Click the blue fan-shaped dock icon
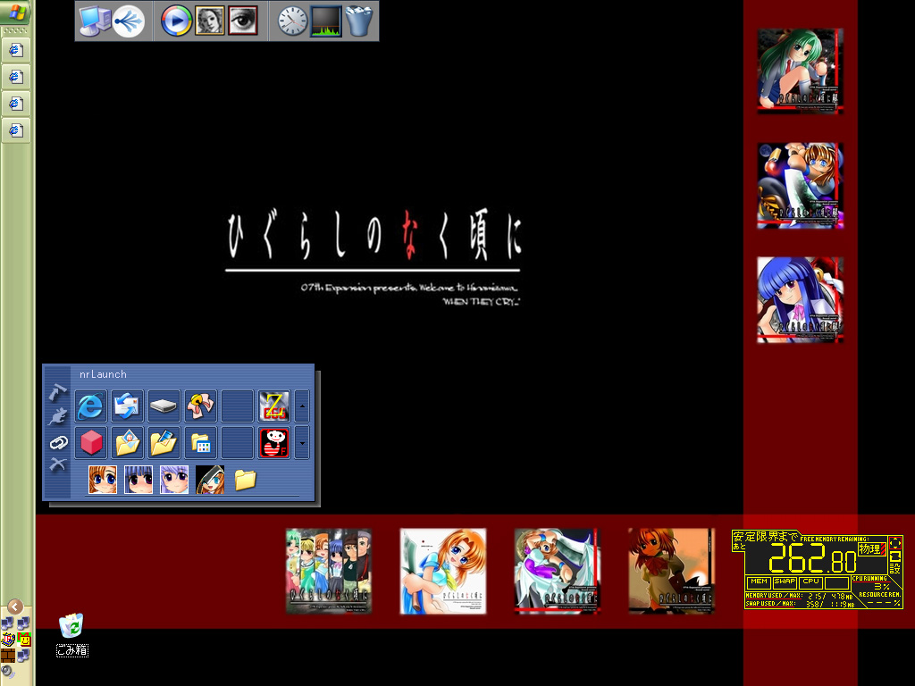This screenshot has height=686, width=915. tap(129, 21)
